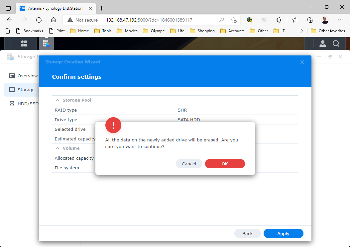The height and width of the screenshot is (247, 350).
Task: Minimize the Storage Manager window
Action: (319, 57)
